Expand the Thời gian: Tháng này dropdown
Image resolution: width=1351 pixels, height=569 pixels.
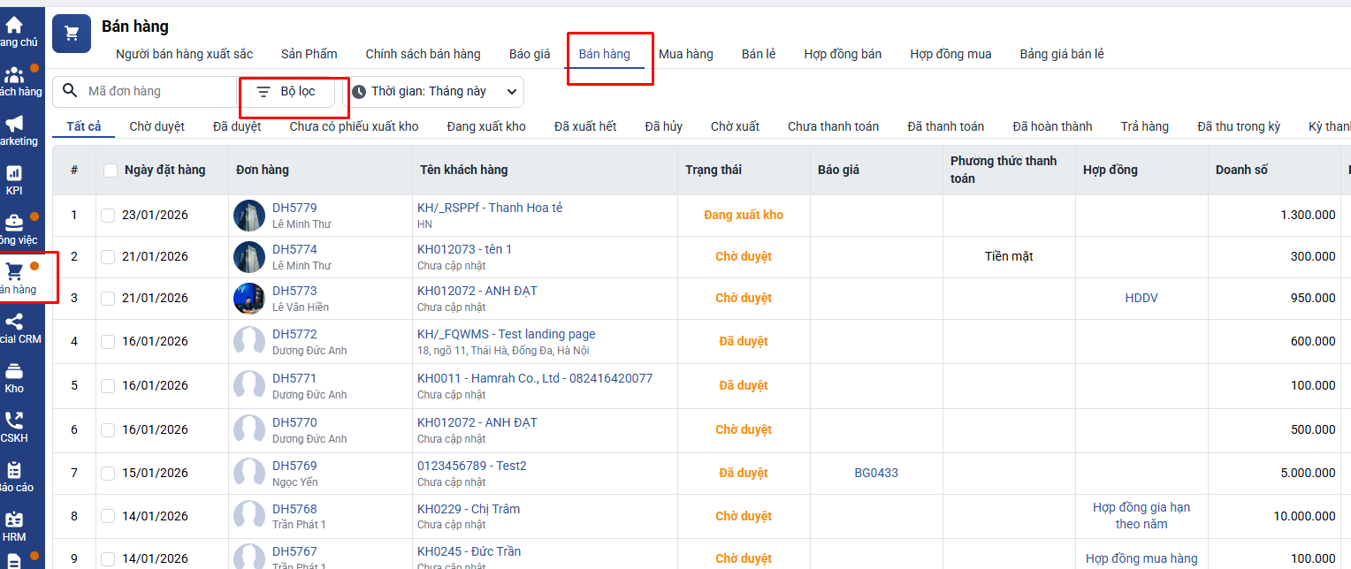tap(432, 92)
